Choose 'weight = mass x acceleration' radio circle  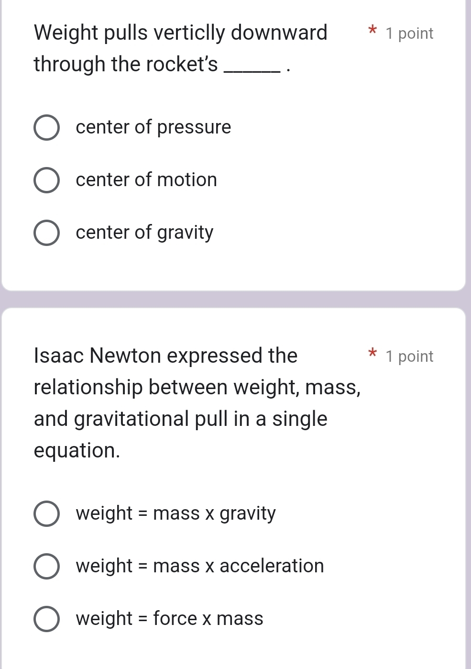[x=46, y=566]
